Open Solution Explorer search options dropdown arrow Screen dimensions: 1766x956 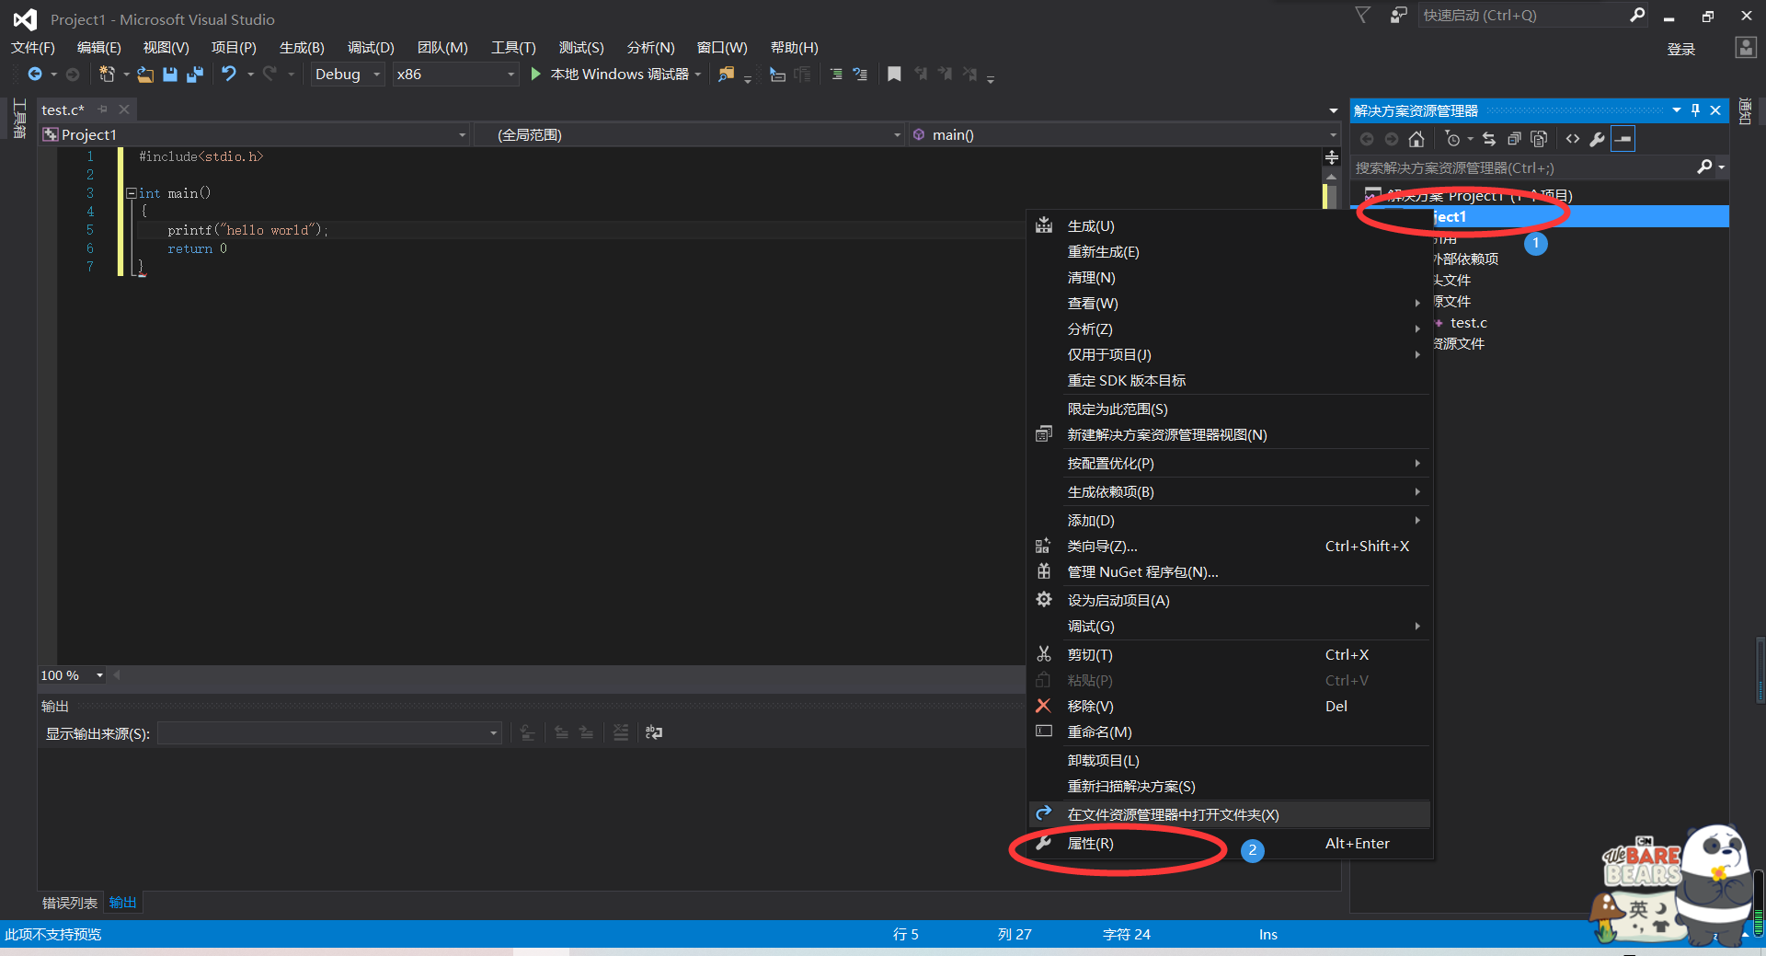pyautogui.click(x=1722, y=167)
